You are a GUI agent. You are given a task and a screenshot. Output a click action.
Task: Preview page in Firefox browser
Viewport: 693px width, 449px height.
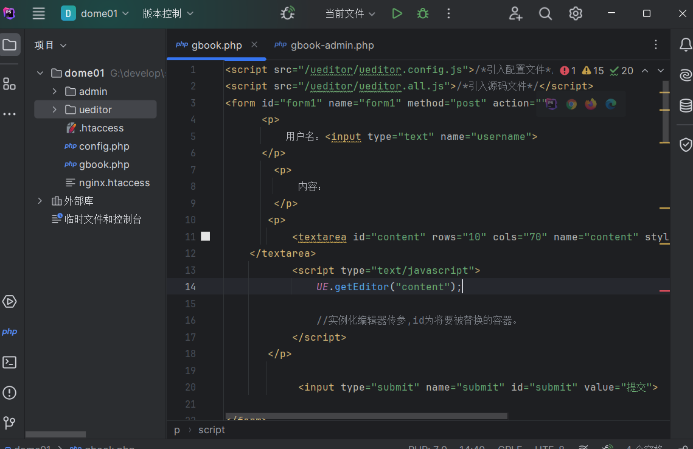pyautogui.click(x=591, y=104)
